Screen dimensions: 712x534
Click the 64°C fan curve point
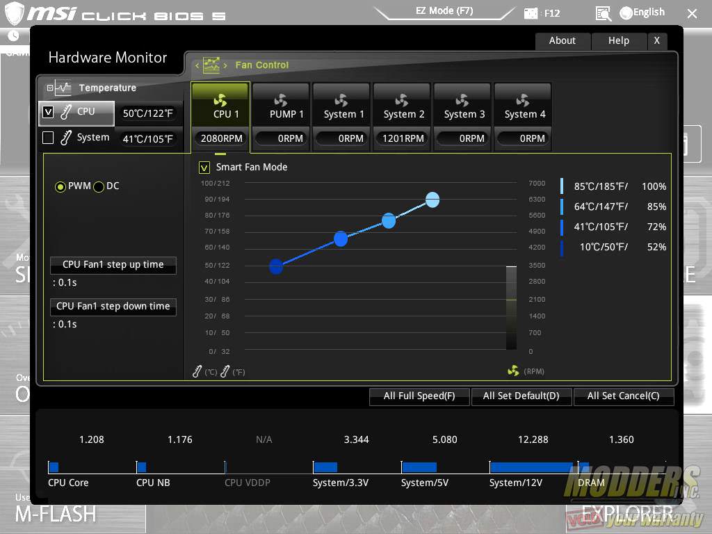click(389, 220)
